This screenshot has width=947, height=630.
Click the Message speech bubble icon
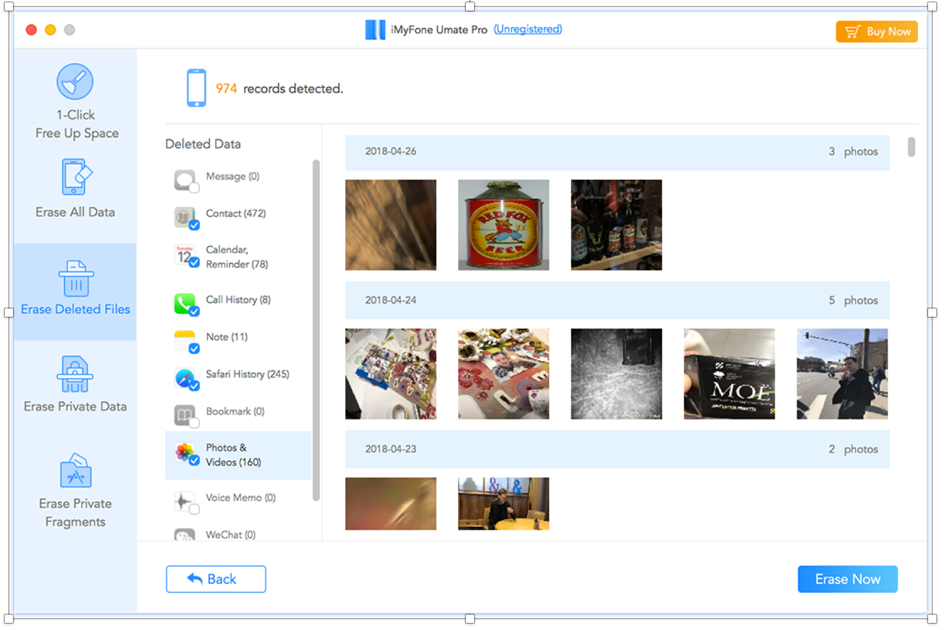pos(185,180)
